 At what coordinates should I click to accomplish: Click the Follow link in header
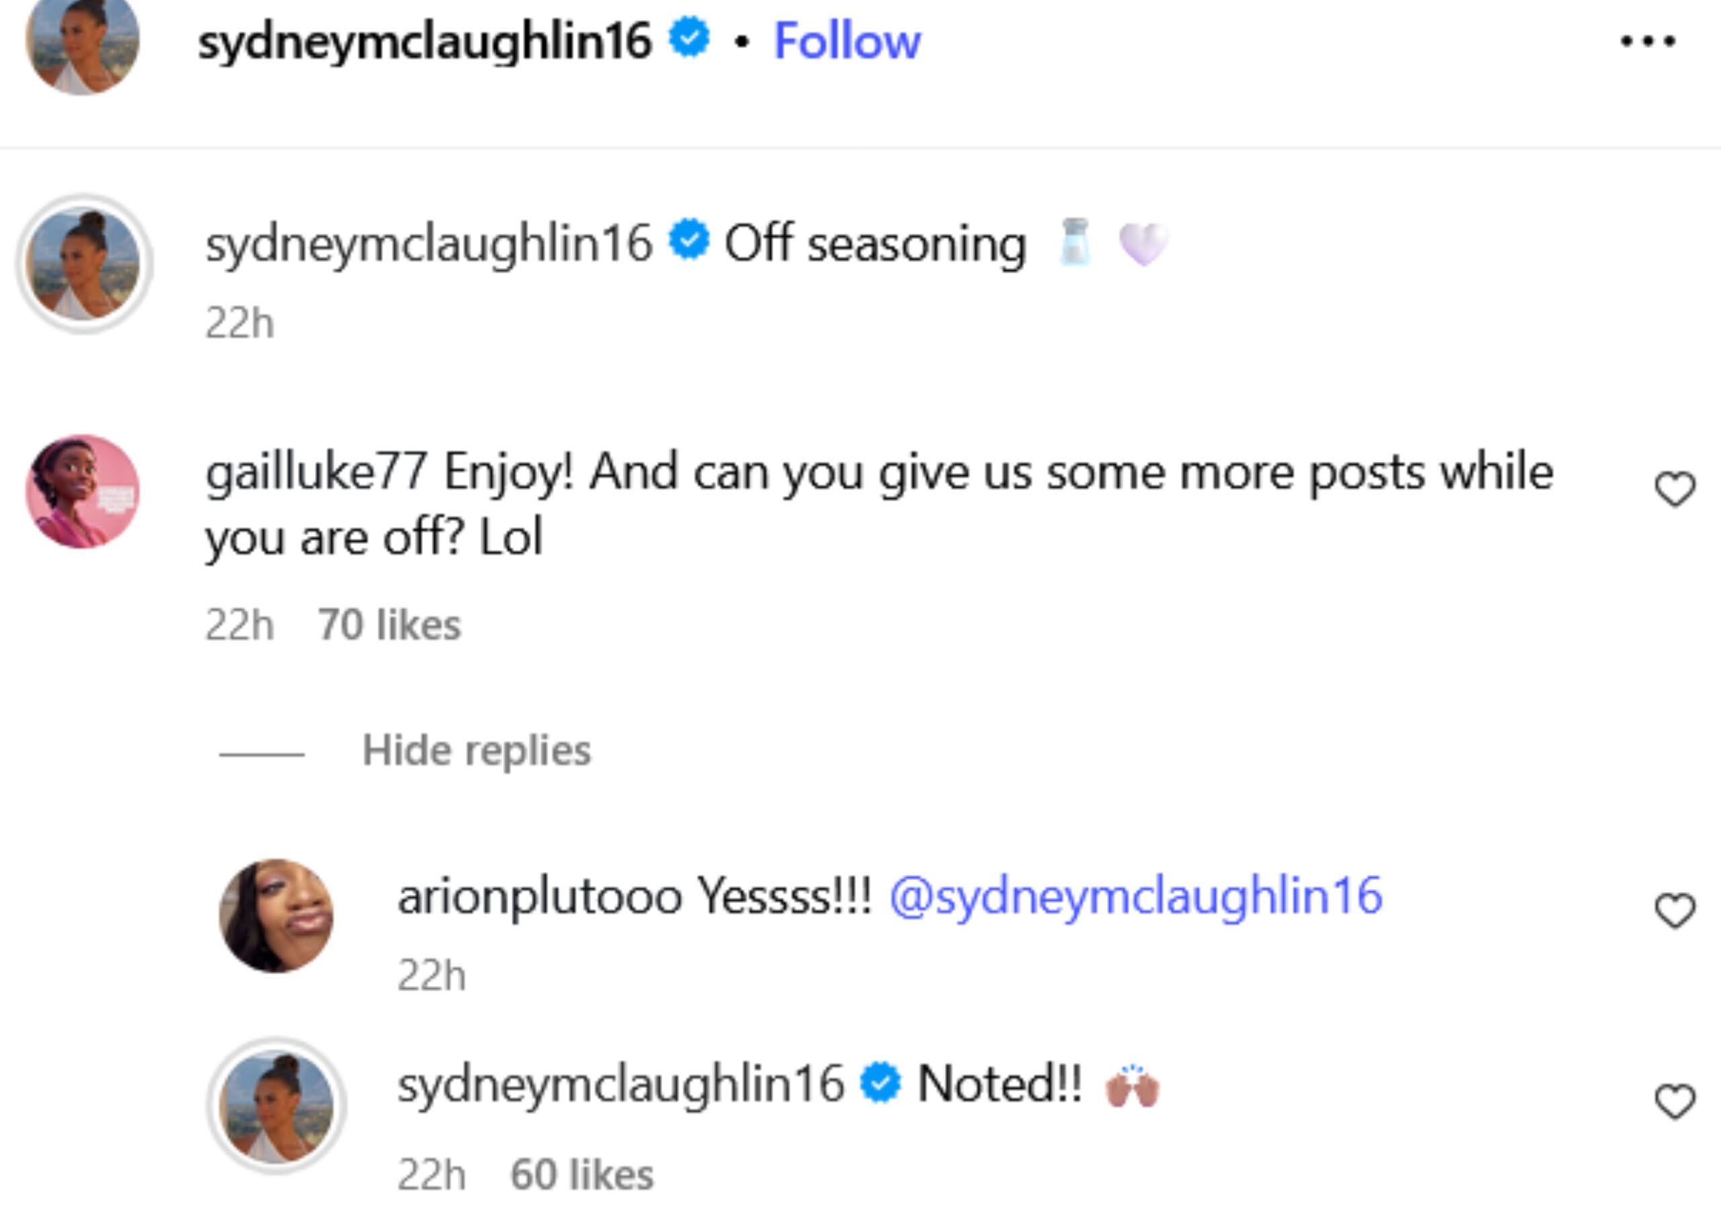pos(847,41)
